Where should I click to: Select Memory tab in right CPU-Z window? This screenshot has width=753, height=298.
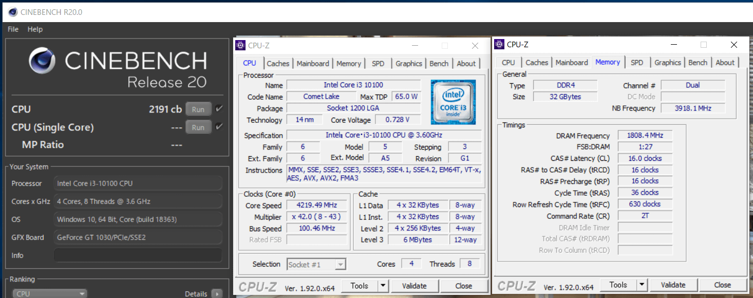click(x=608, y=62)
